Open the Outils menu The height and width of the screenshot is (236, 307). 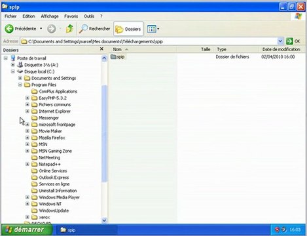click(89, 16)
